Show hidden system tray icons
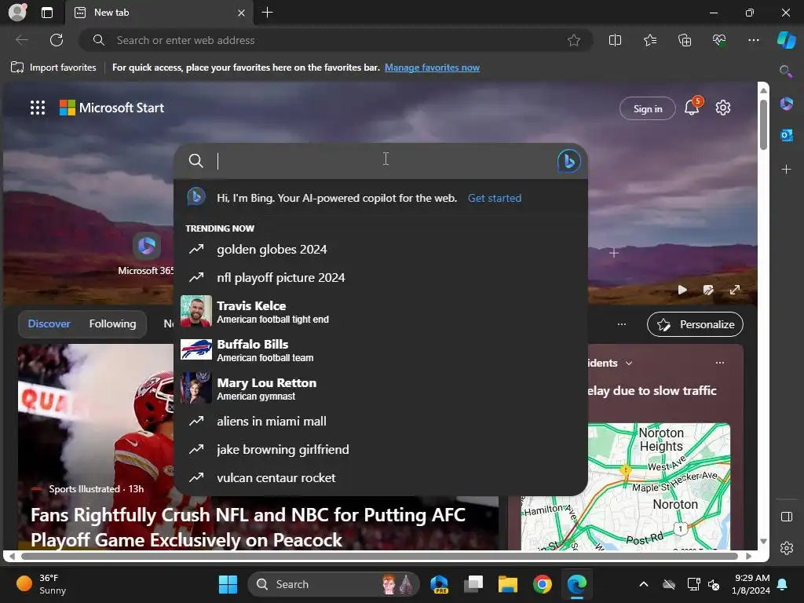This screenshot has width=804, height=603. coord(644,584)
